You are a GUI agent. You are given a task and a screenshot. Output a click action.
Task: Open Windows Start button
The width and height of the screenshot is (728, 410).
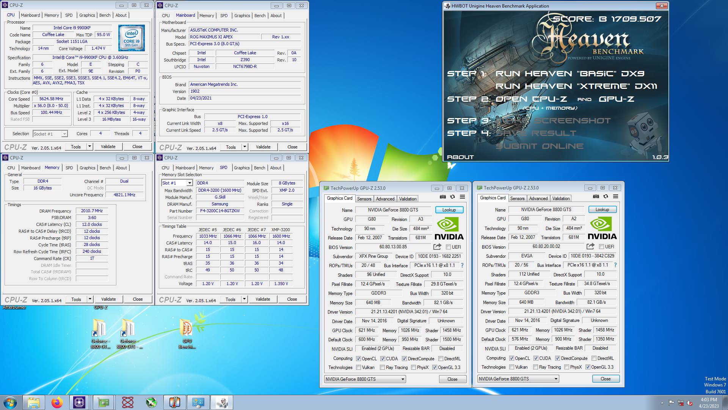click(x=10, y=402)
